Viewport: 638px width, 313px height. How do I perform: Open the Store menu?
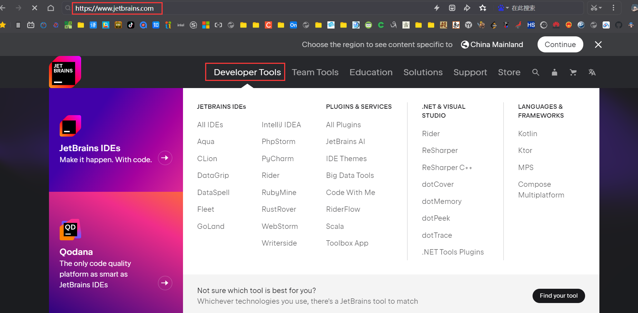tap(509, 72)
